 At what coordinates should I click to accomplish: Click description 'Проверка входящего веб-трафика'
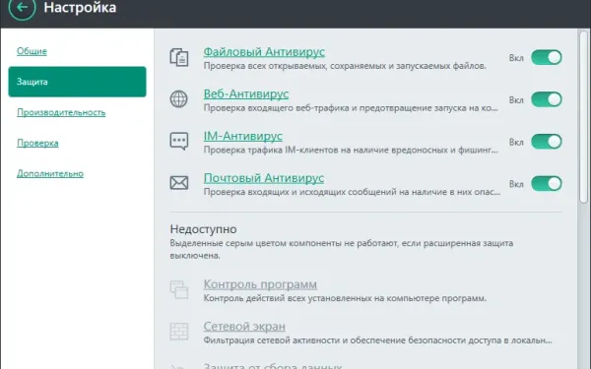tap(351, 108)
